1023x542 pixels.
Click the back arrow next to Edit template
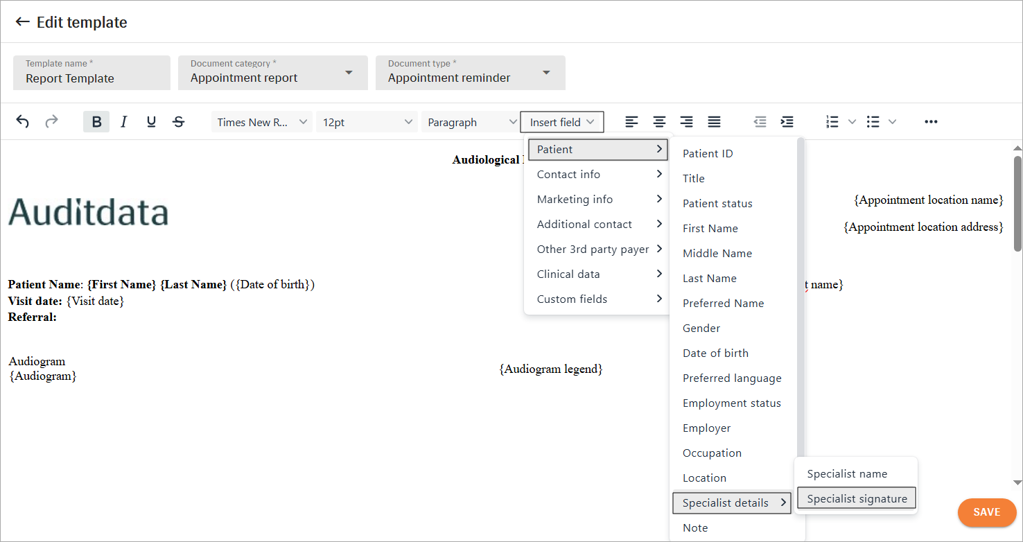22,22
